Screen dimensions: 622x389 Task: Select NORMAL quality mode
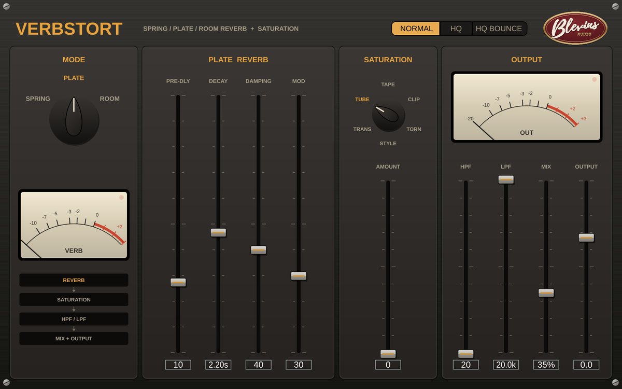(x=416, y=29)
